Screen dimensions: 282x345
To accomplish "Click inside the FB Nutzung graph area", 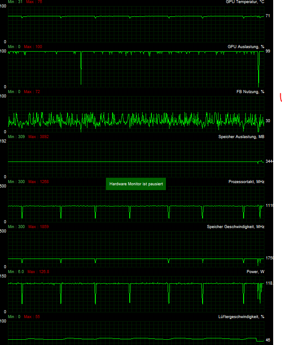I will [136, 114].
